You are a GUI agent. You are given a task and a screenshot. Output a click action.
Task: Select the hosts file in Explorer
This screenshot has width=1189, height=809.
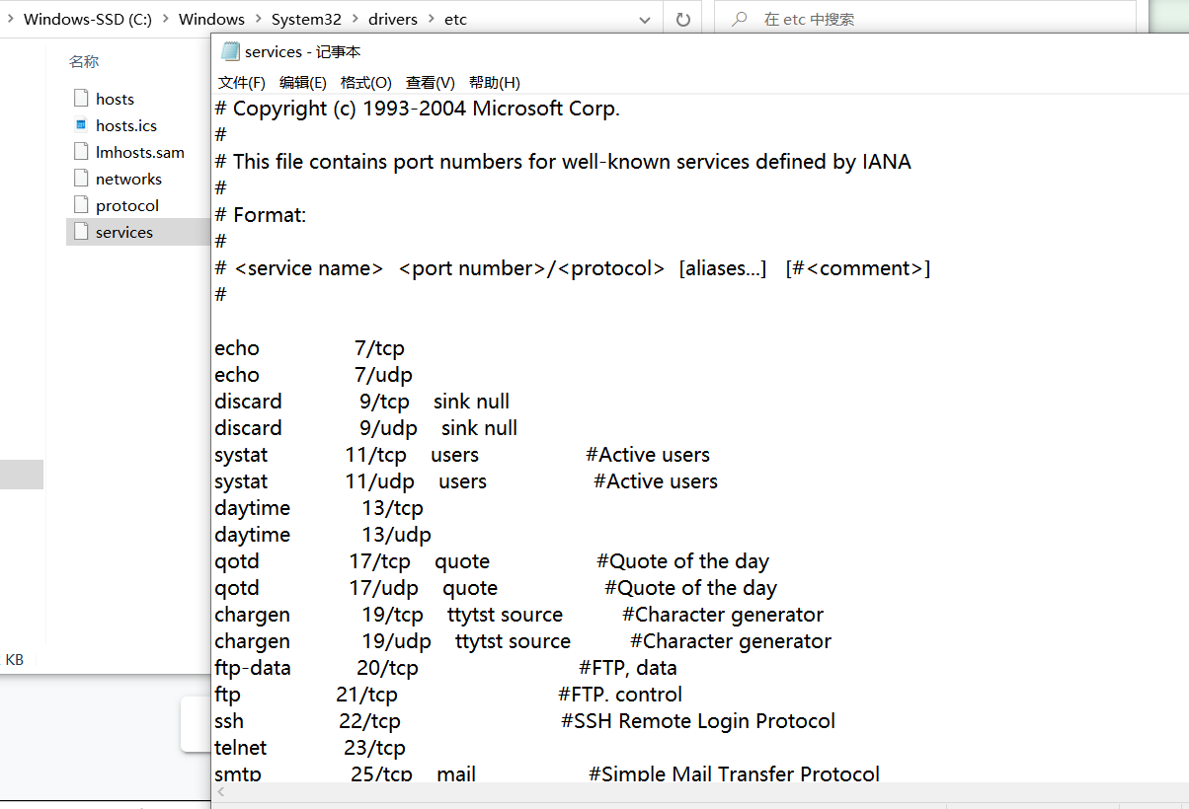115,99
